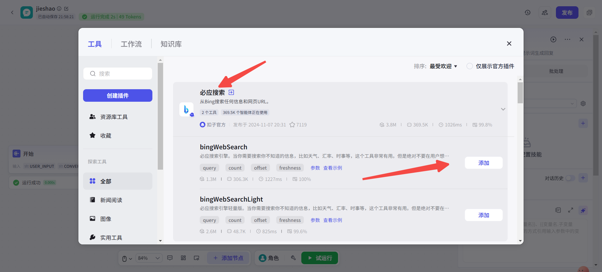Click the Bing plugin logo thumbnail
Image resolution: width=602 pixels, height=272 pixels.
coord(187,109)
